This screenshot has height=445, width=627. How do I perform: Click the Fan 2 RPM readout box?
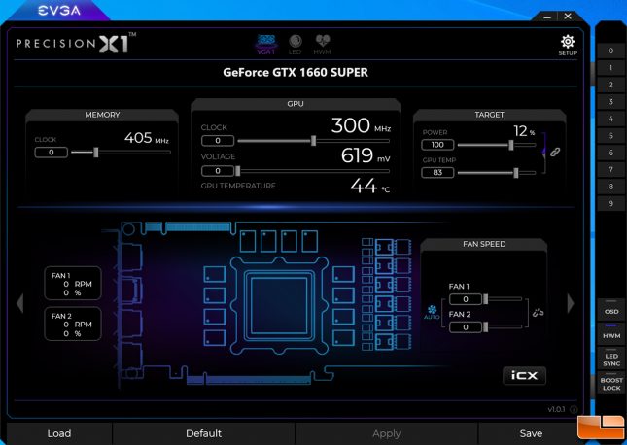[x=73, y=324]
